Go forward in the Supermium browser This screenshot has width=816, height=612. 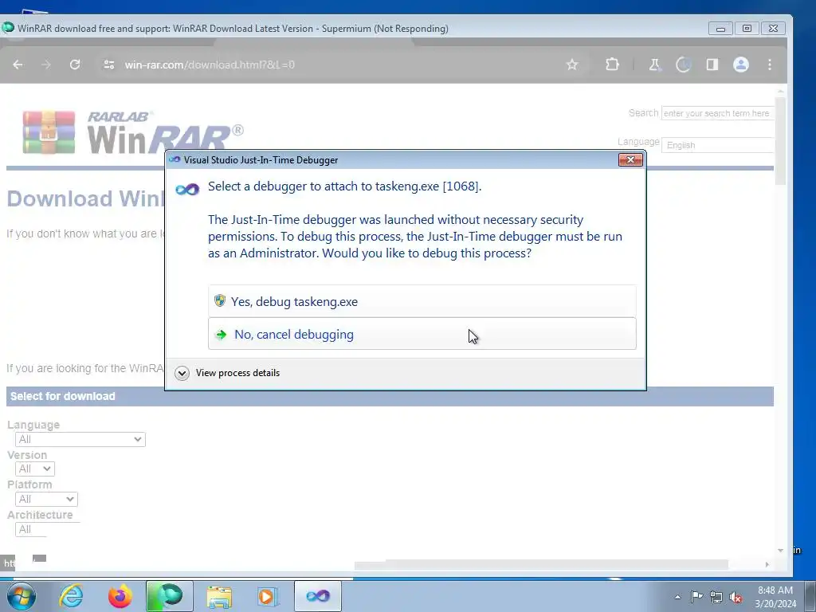pos(45,65)
